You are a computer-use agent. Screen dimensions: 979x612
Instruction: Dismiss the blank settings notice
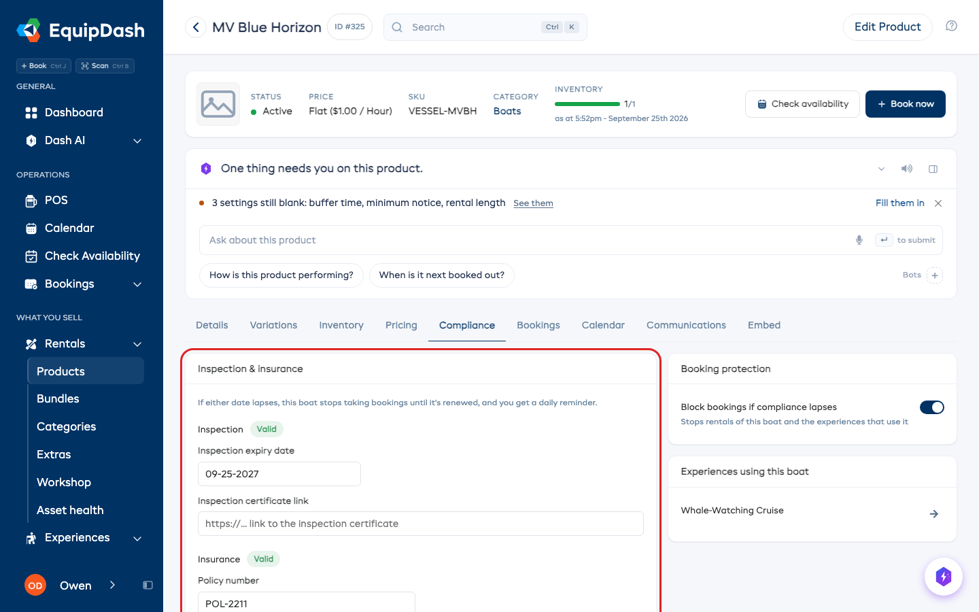point(938,203)
